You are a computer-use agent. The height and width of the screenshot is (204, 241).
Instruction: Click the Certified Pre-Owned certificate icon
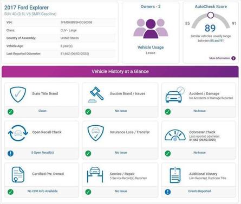pos(18,175)
